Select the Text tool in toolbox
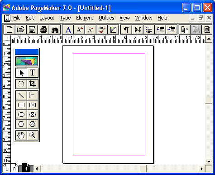Screen dimensions: 215x175 click(x=33, y=73)
